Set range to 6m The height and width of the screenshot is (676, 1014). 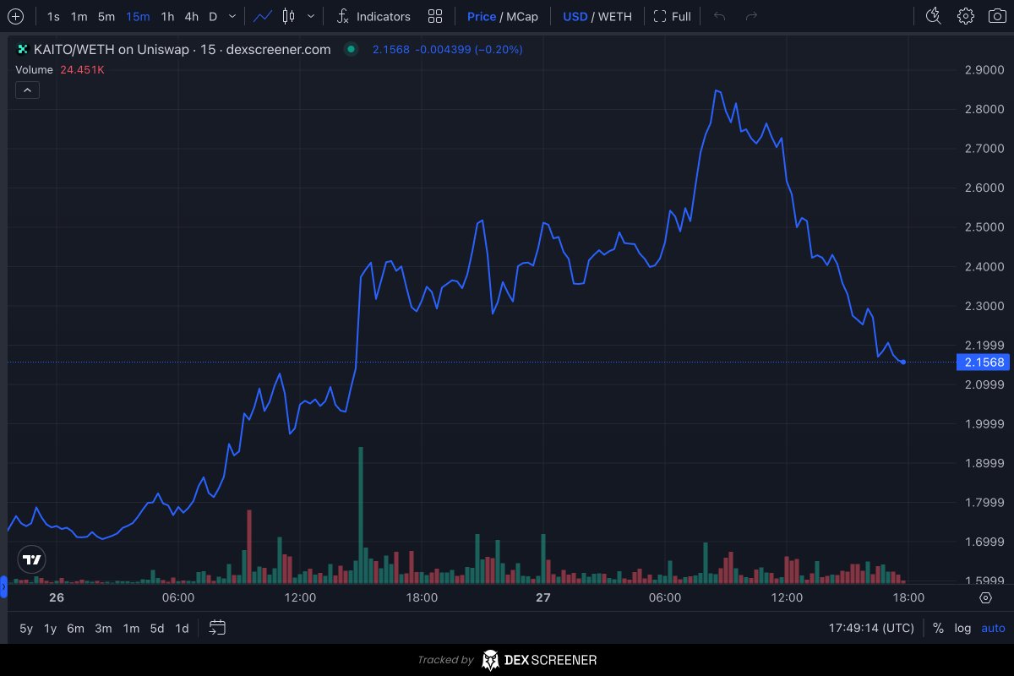[x=76, y=628]
